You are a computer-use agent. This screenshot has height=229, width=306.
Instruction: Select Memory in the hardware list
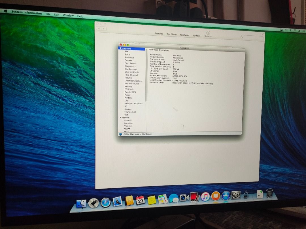point(128,87)
